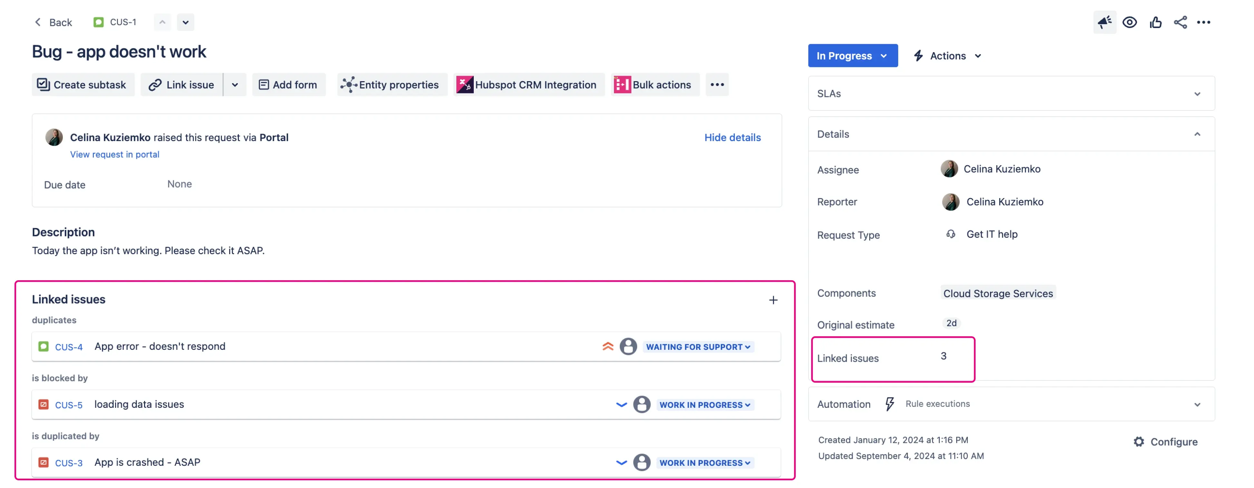Click the feedback megaphone icon
Image resolution: width=1254 pixels, height=488 pixels.
(1104, 22)
